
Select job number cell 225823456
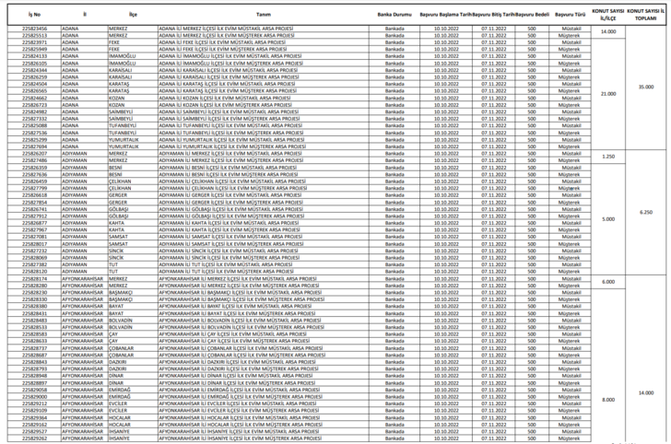(35, 29)
